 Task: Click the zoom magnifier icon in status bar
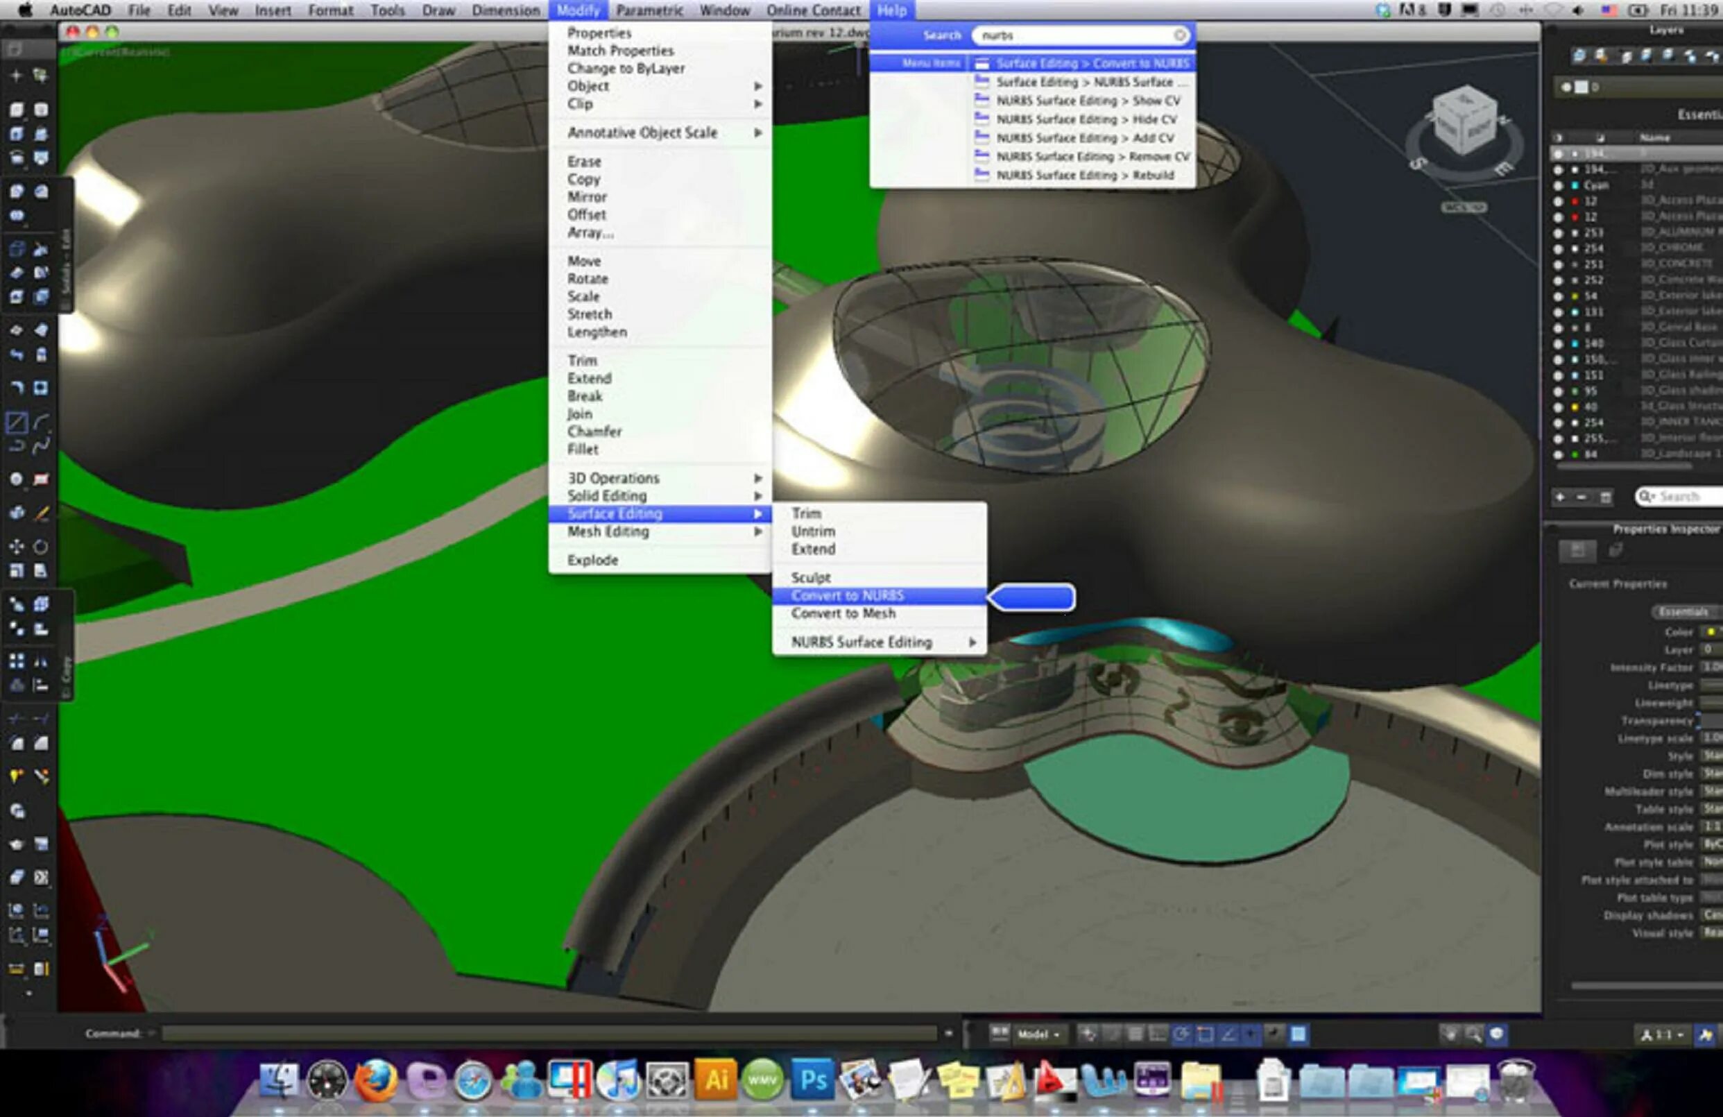1473,1034
